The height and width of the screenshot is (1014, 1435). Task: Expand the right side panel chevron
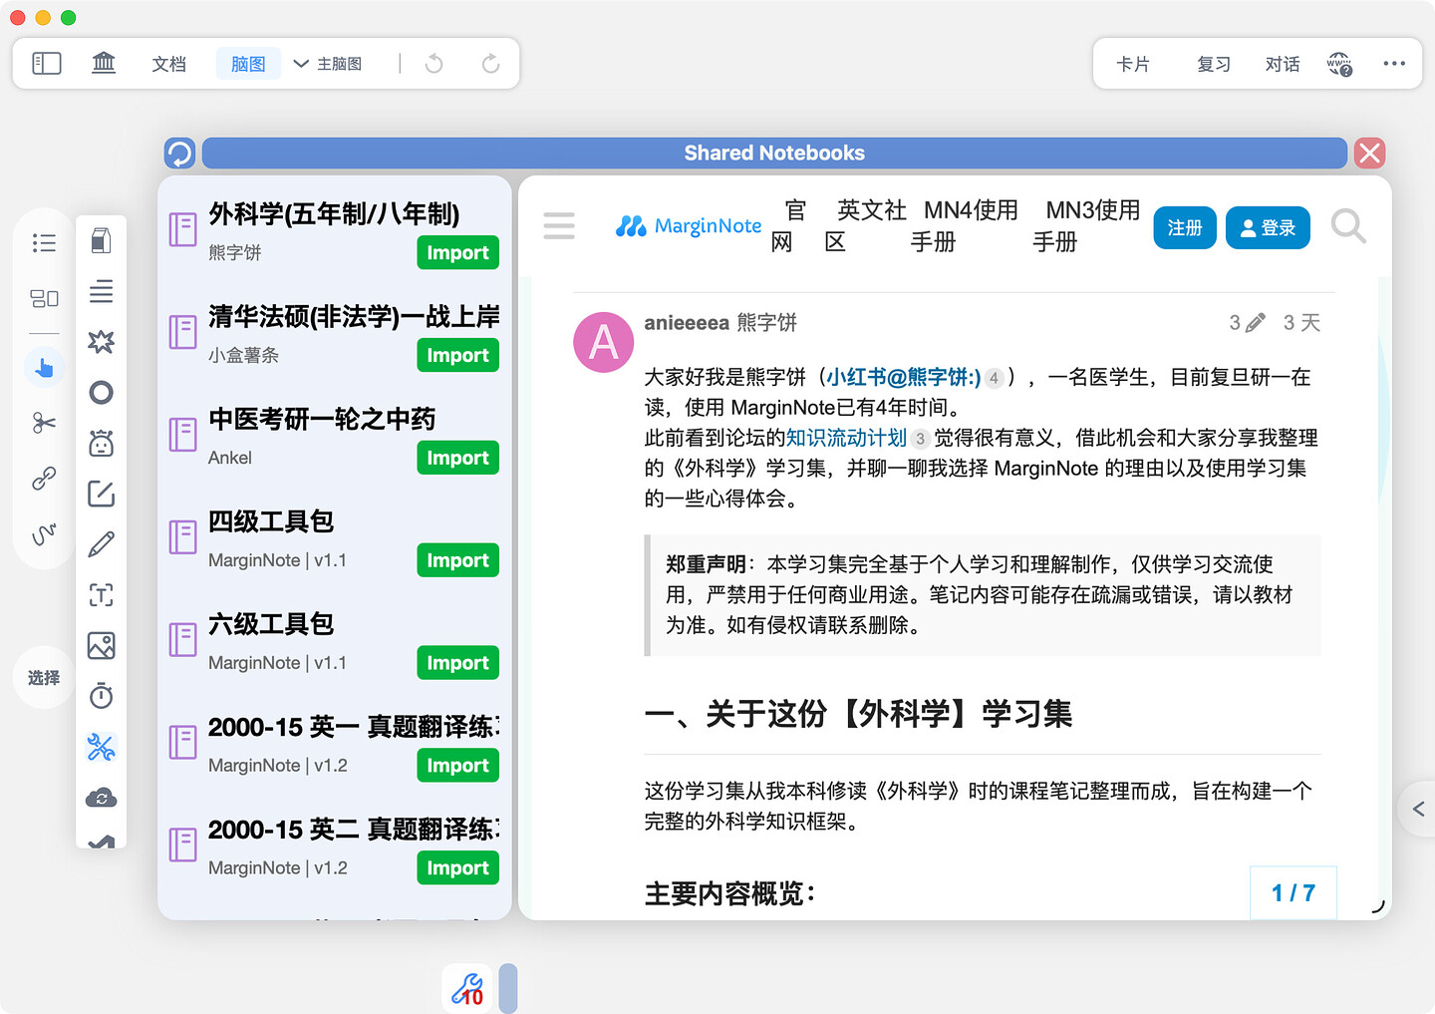point(1418,809)
